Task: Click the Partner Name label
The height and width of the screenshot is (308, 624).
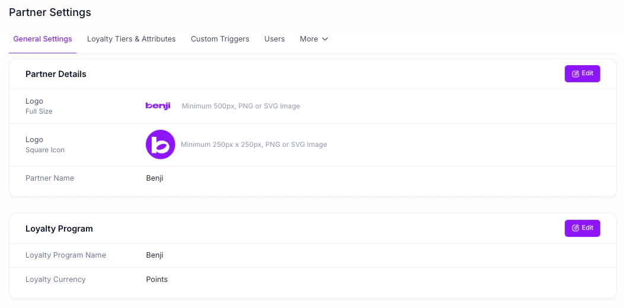Action: [x=50, y=178]
